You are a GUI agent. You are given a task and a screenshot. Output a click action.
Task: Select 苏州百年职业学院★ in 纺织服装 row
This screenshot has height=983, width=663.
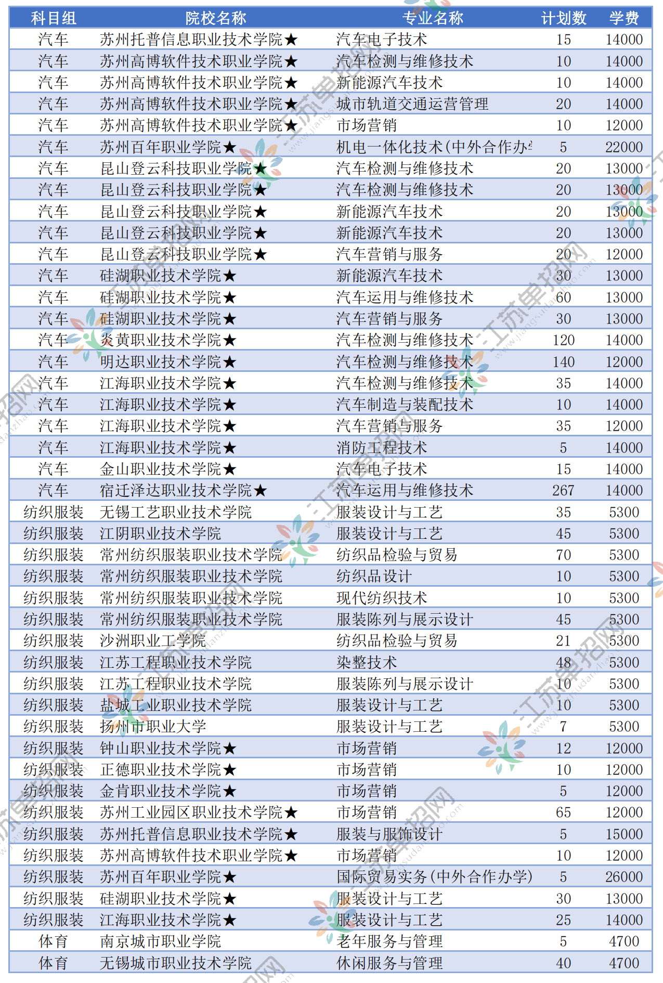coord(168,877)
